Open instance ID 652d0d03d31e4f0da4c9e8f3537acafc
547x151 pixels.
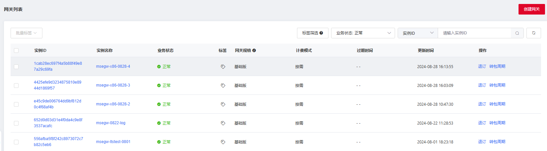click(x=58, y=123)
